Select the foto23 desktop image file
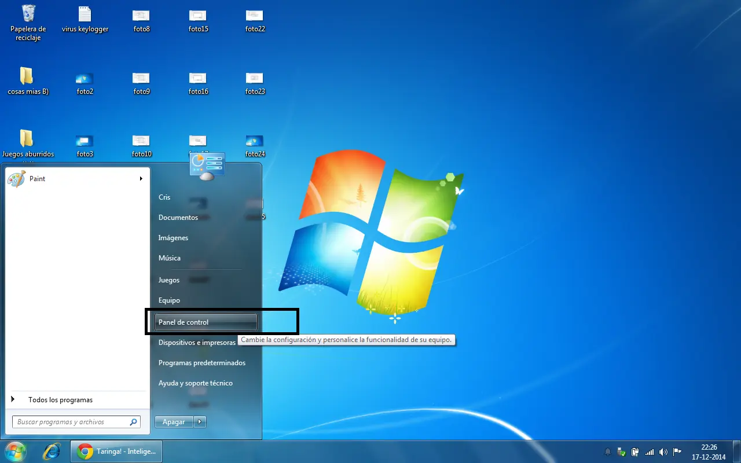The width and height of the screenshot is (741, 463). (255, 83)
